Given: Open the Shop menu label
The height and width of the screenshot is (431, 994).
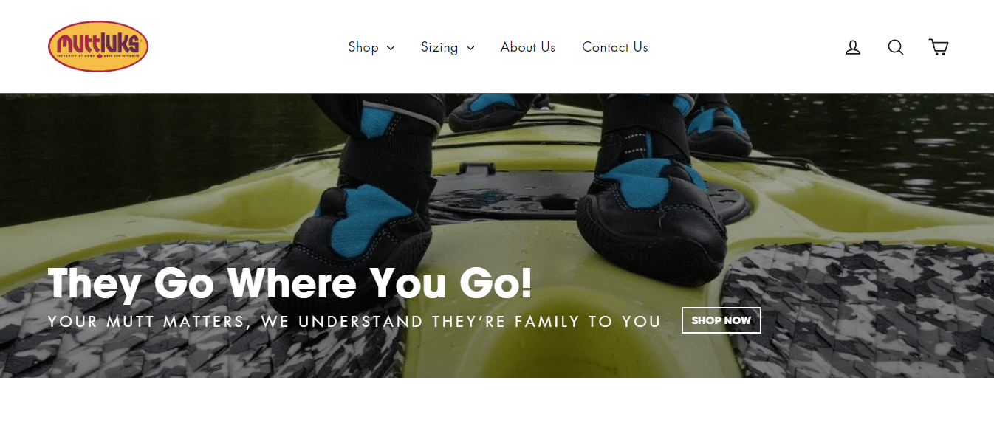Looking at the screenshot, I should point(363,47).
